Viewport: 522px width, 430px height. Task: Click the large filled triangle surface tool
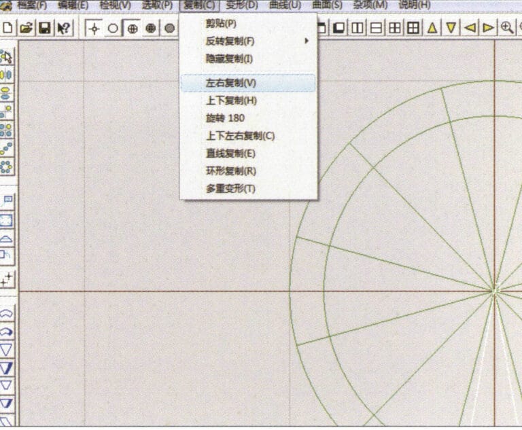(7, 368)
